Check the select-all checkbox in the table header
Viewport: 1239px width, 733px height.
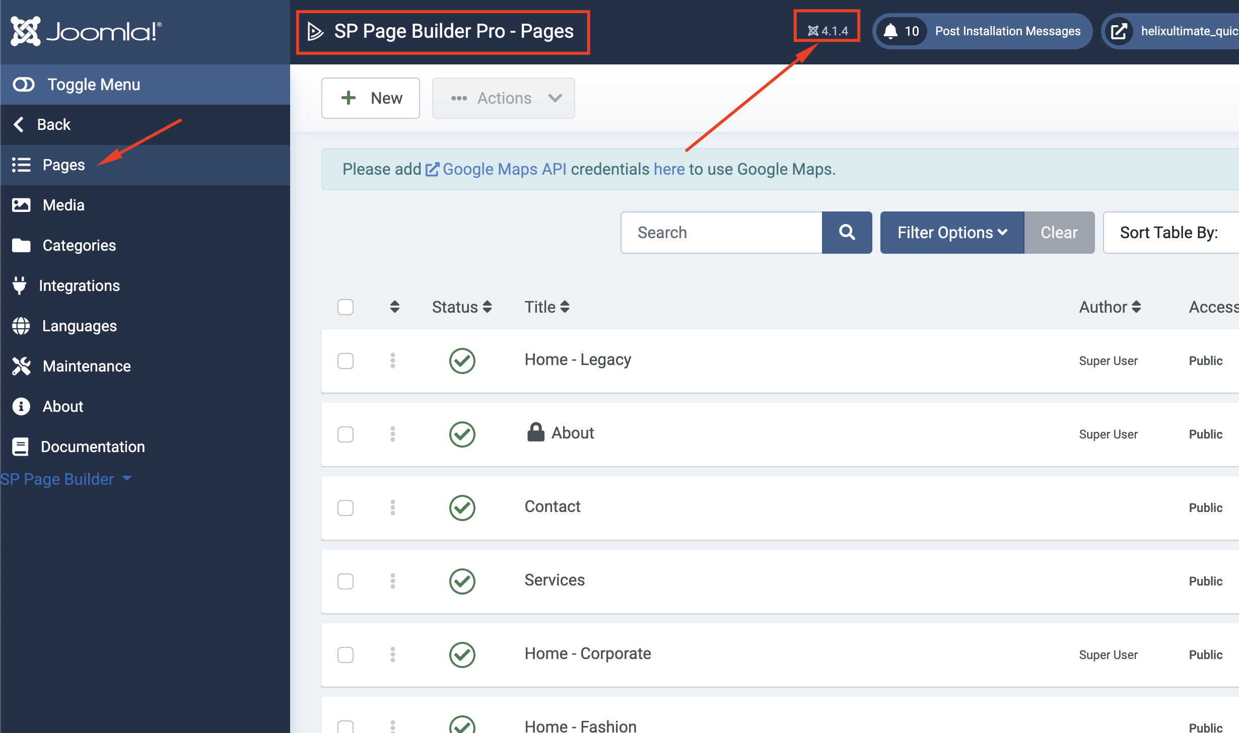coord(346,307)
